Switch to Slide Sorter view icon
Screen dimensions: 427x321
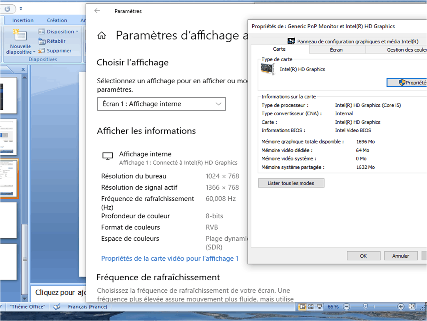[x=311, y=307]
